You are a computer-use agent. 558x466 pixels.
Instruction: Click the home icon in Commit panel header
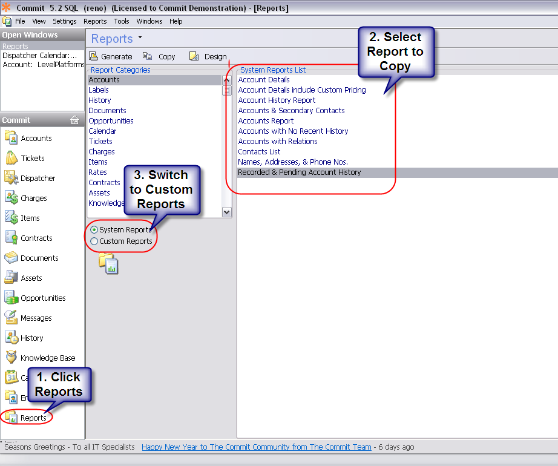click(x=75, y=120)
